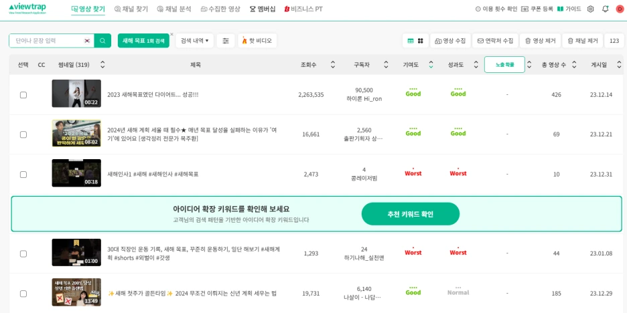Screen dimensions: 627x313
Task: Sort by 구독자 column arrows
Action: pyautogui.click(x=386, y=65)
